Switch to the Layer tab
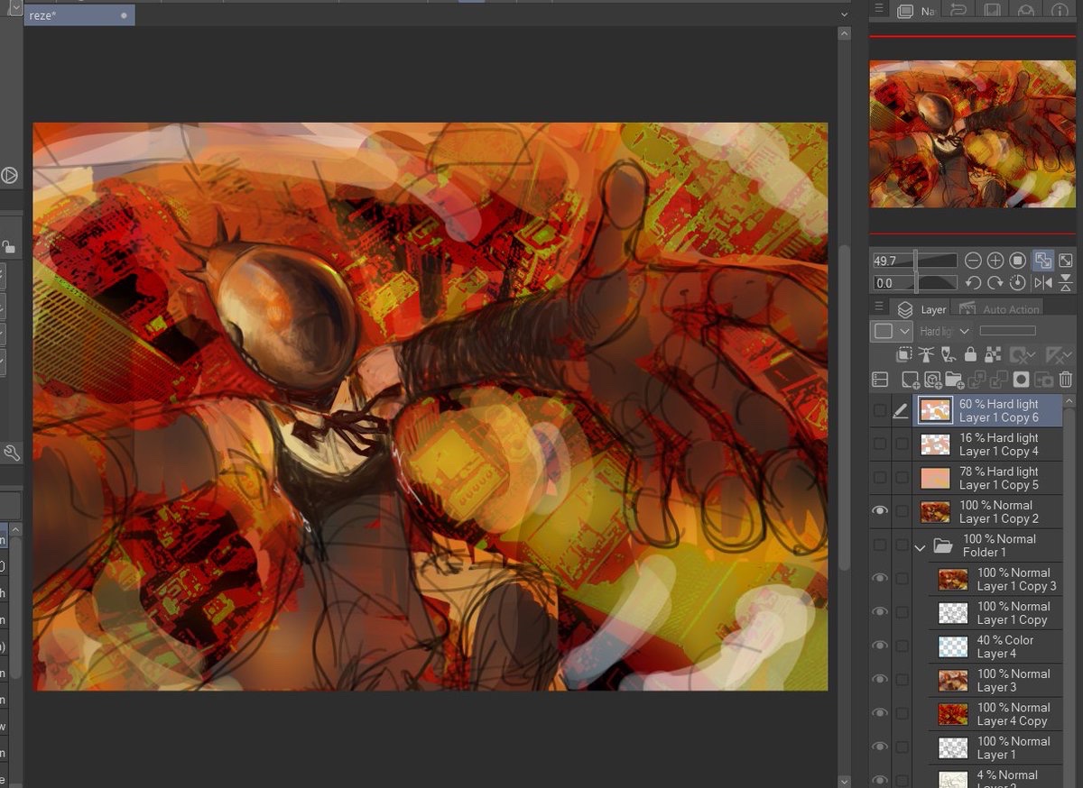 922,309
